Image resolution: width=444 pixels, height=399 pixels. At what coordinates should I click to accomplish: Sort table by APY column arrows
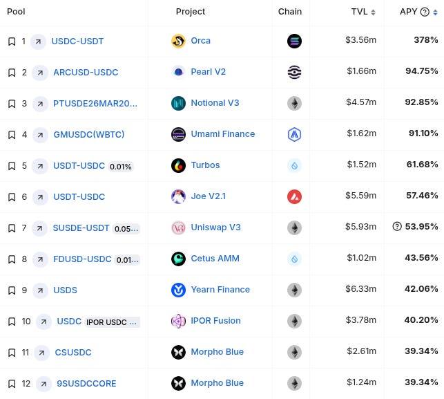point(435,12)
